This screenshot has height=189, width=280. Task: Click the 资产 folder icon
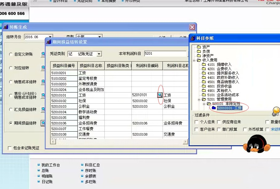tap(199, 47)
